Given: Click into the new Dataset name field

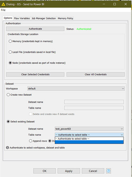Looking at the screenshot, I should tap(94, 102).
